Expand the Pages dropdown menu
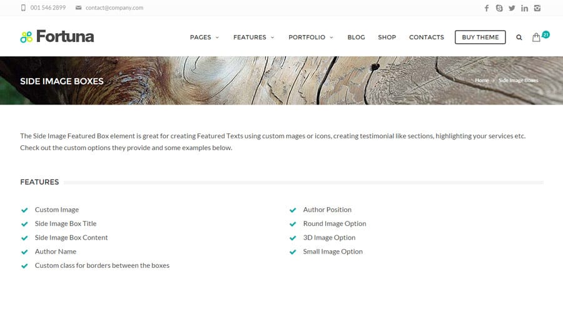This screenshot has height=311, width=563. coord(205,38)
